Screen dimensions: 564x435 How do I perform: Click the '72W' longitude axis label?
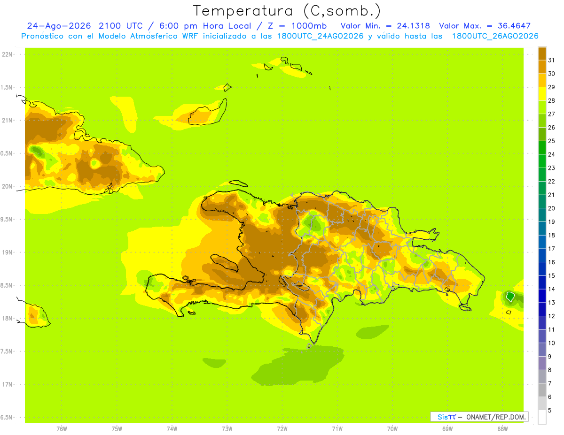(x=282, y=429)
